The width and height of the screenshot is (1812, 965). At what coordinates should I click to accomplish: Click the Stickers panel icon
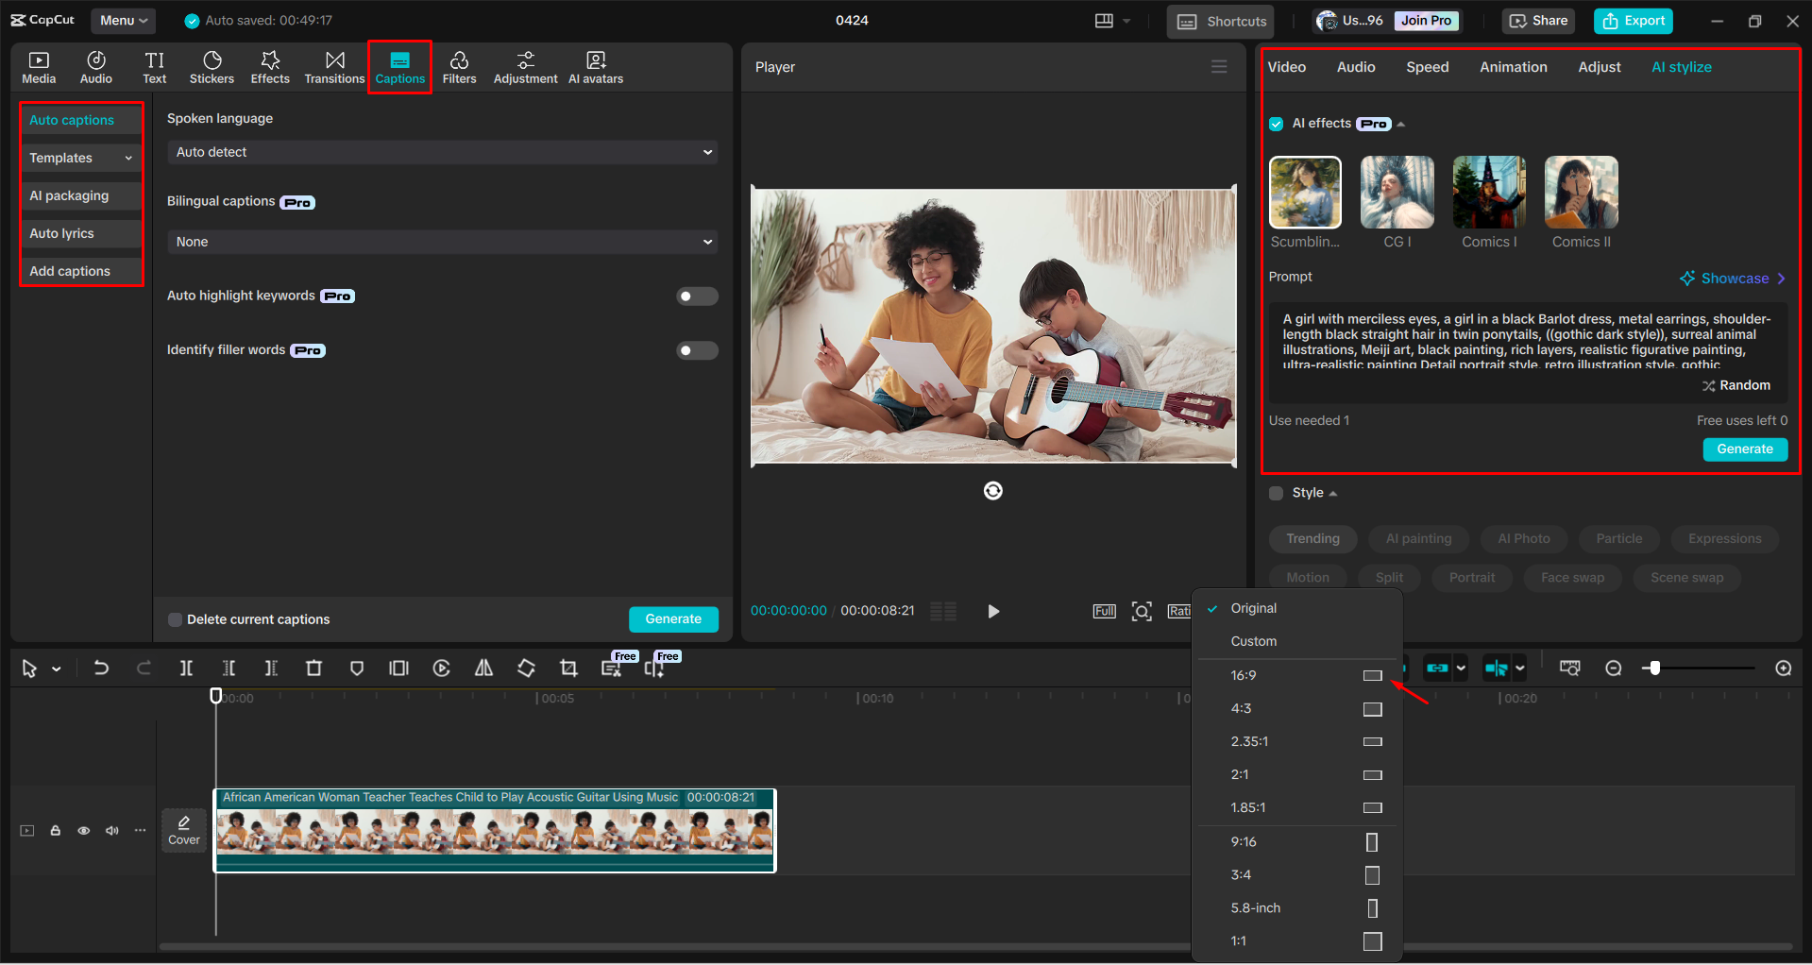pyautogui.click(x=212, y=66)
